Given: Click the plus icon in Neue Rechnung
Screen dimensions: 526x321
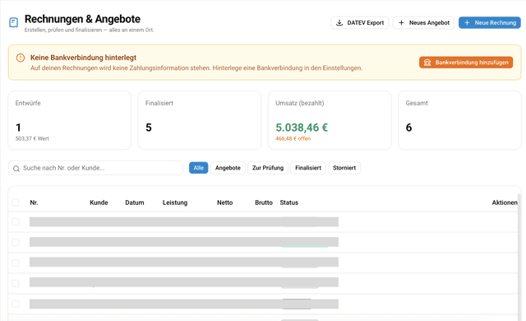Looking at the screenshot, I should point(467,23).
